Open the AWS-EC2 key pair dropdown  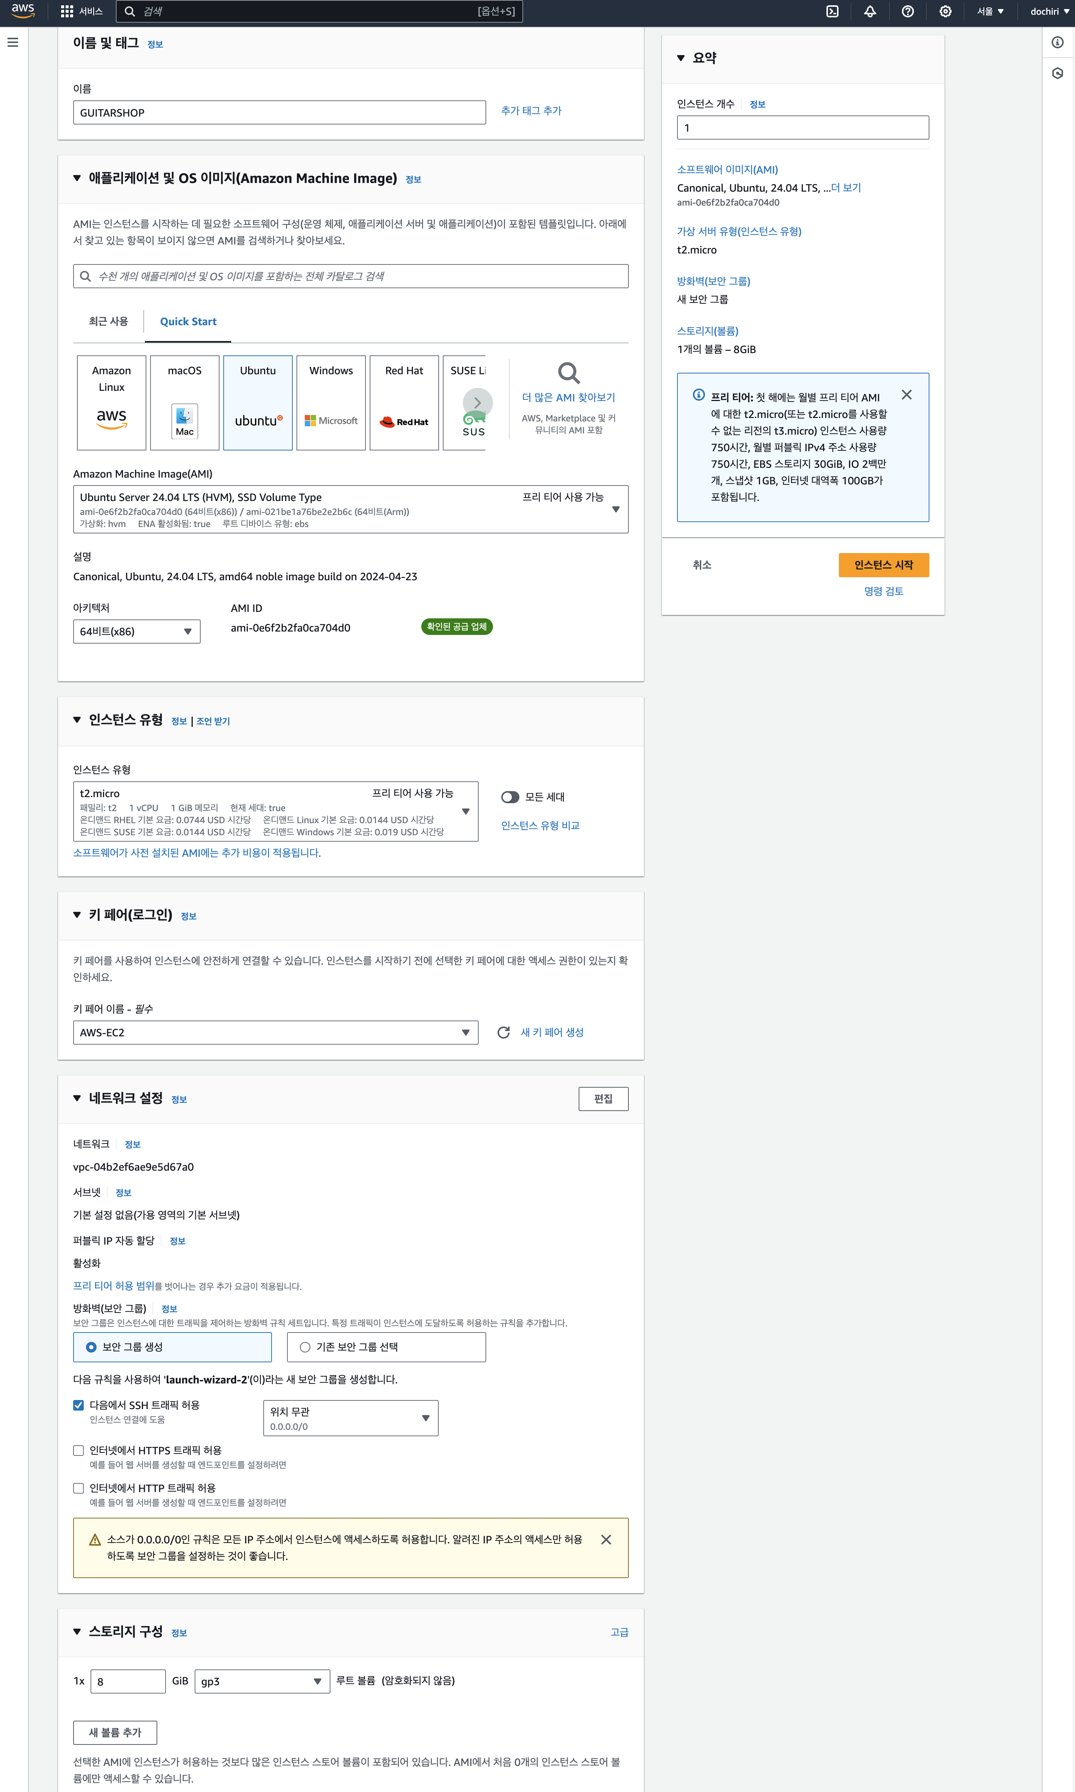(x=275, y=1032)
